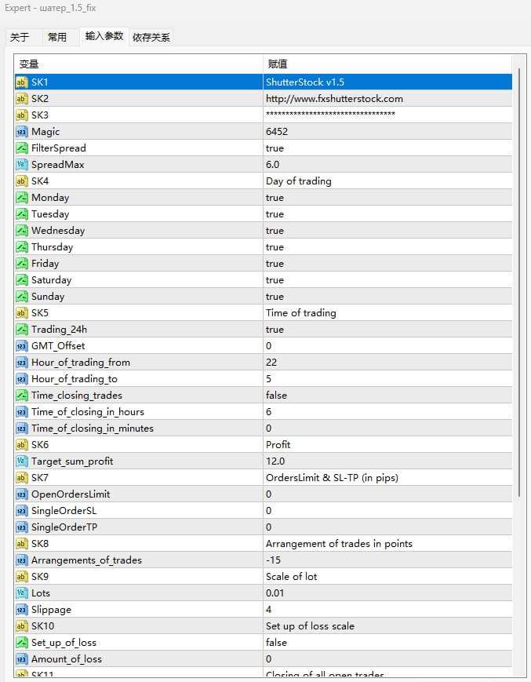Image resolution: width=531 pixels, height=682 pixels.
Task: Click the boolean icon beside Time_closing_trades
Action: tap(22, 396)
